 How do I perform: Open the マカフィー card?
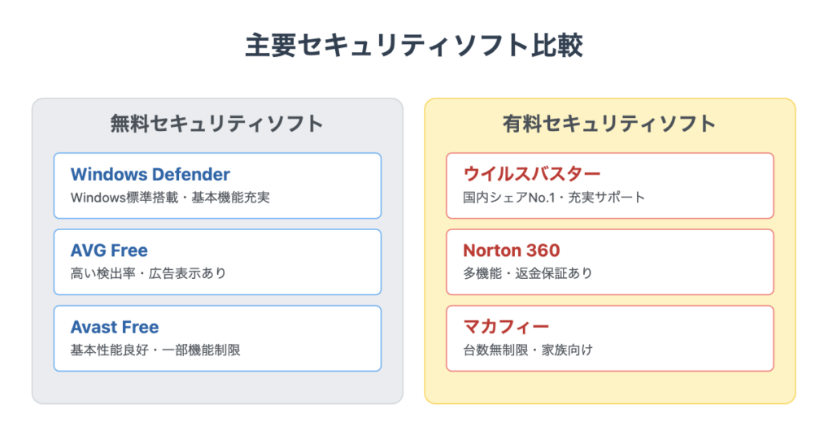tap(610, 338)
